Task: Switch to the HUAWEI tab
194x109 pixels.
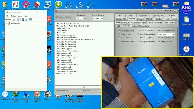Action: (x=149, y=19)
